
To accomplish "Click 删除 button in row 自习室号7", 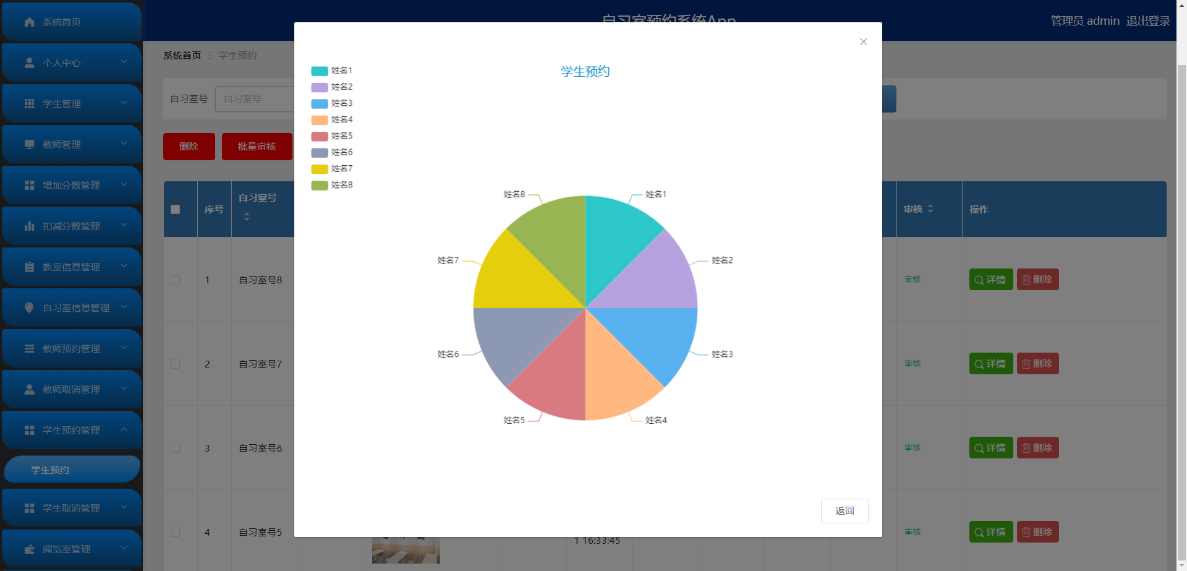I will (1037, 364).
